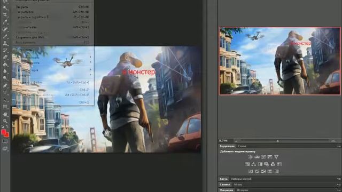
Task: Add a Color Balance adjustment
Action: coord(254,164)
